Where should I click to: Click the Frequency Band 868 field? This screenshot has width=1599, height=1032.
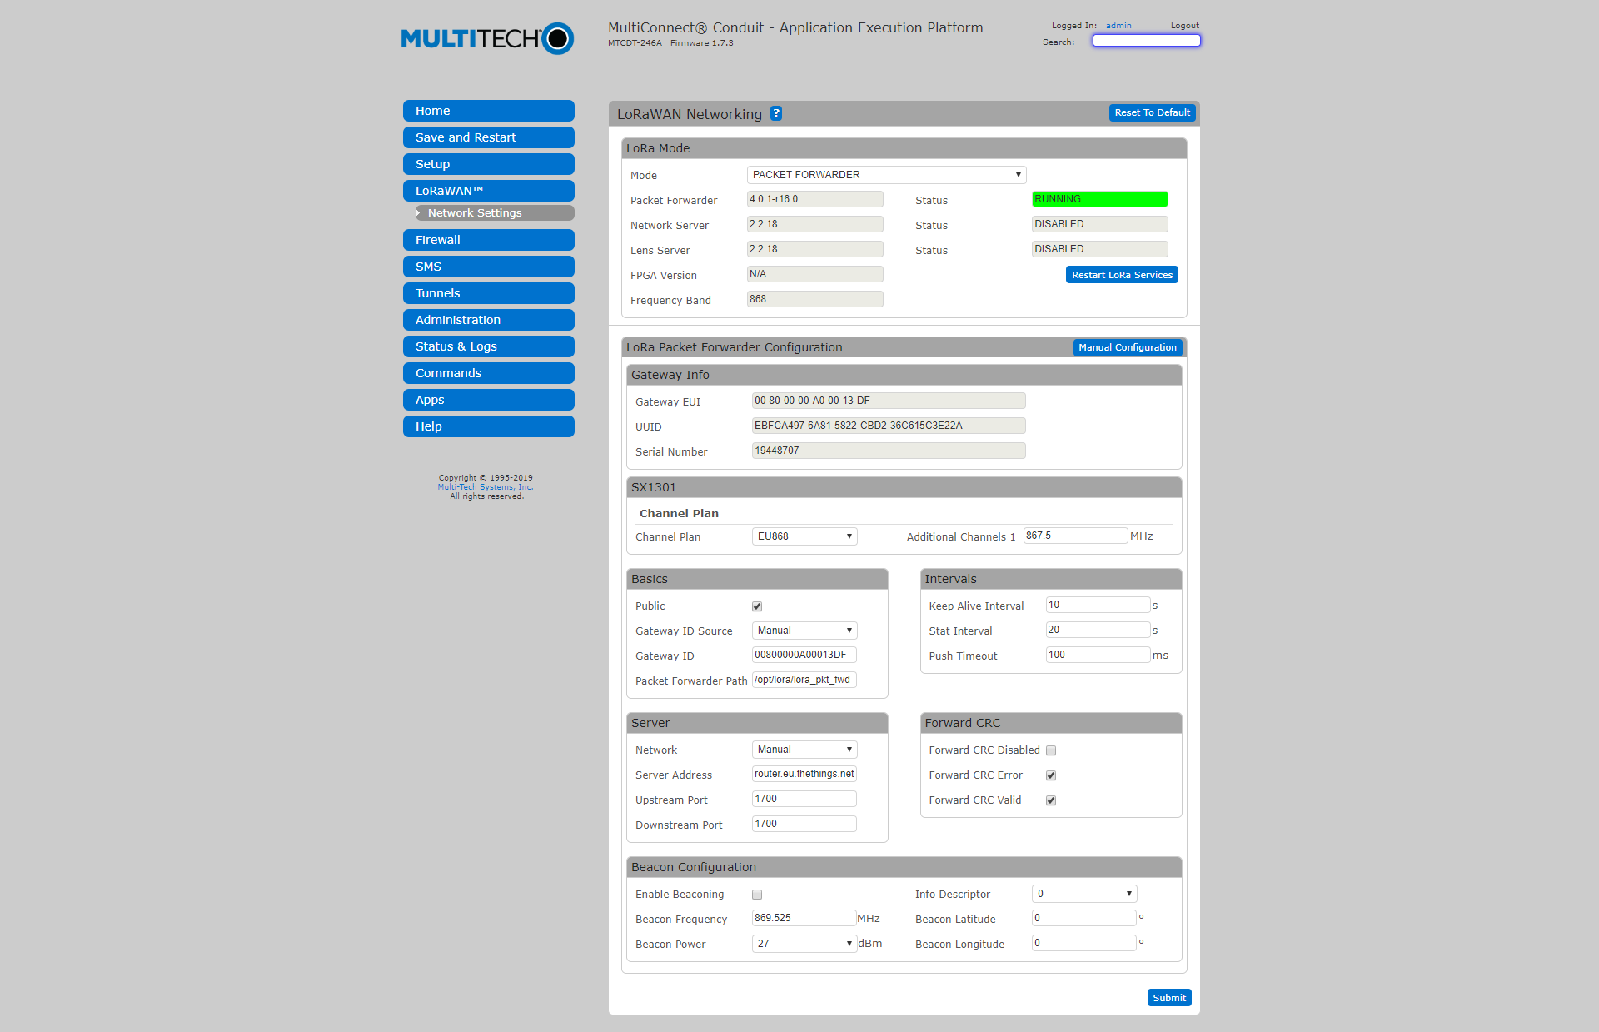815,299
